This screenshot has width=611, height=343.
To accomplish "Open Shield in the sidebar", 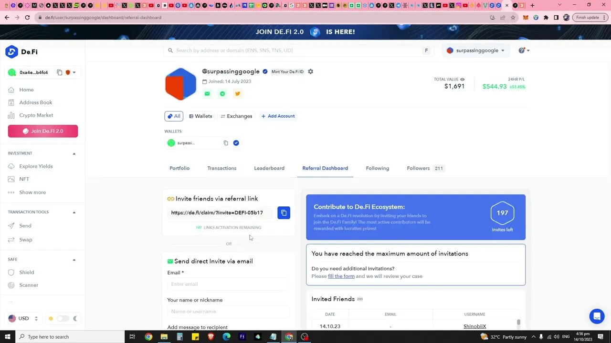I will tap(26, 272).
